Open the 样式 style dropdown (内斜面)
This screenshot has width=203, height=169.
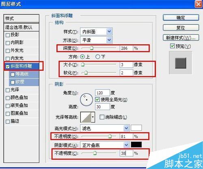tap(96, 32)
